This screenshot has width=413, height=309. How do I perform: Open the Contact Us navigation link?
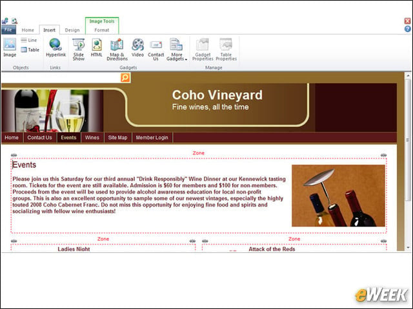coord(39,137)
